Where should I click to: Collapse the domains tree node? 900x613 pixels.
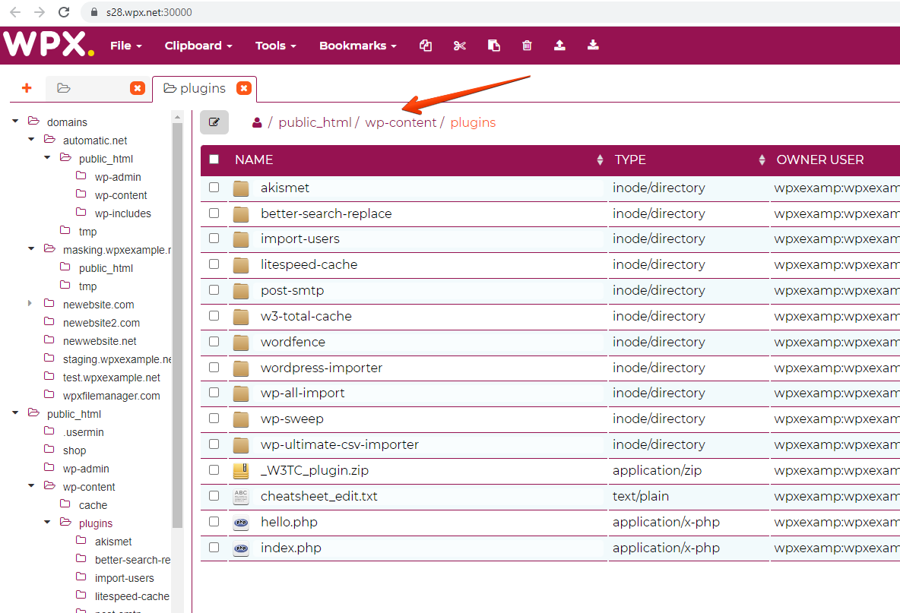pos(15,121)
